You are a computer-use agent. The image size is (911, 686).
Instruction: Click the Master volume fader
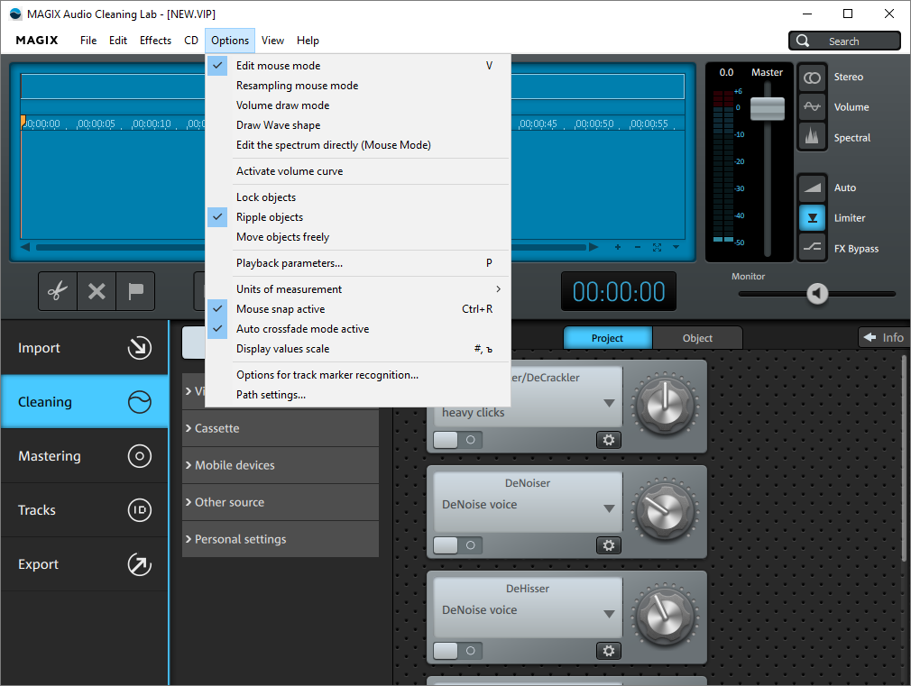click(768, 108)
